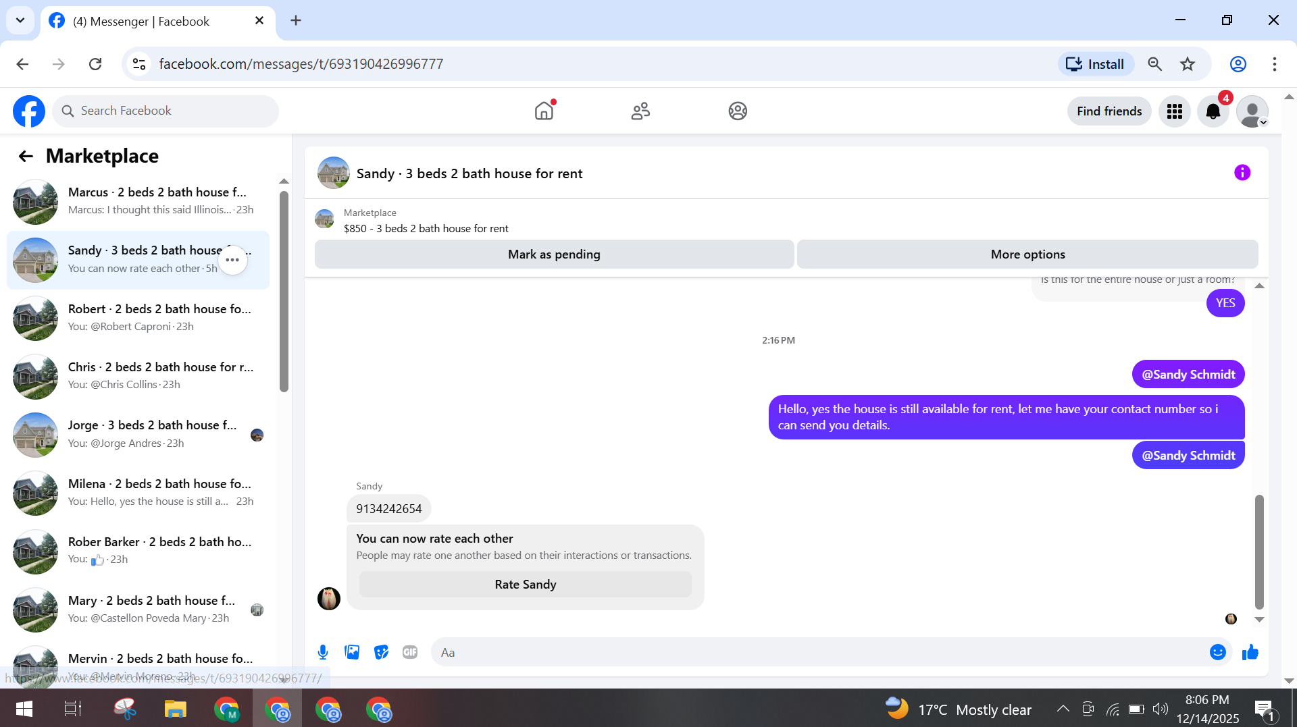Open Robert 2 beds conversation
The width and height of the screenshot is (1297, 727).
coord(138,318)
